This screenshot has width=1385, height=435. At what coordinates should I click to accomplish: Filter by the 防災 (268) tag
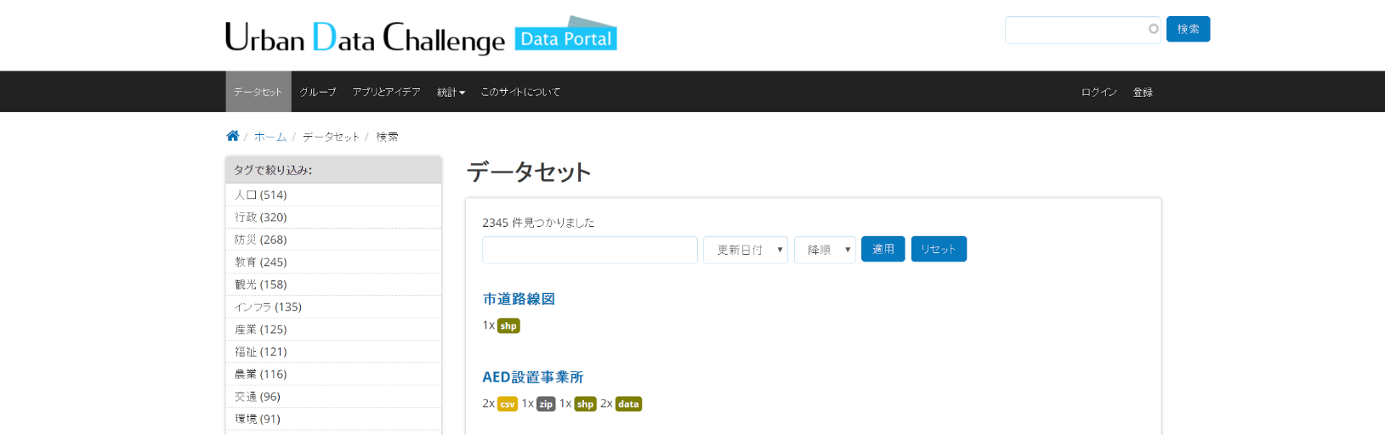tap(261, 240)
